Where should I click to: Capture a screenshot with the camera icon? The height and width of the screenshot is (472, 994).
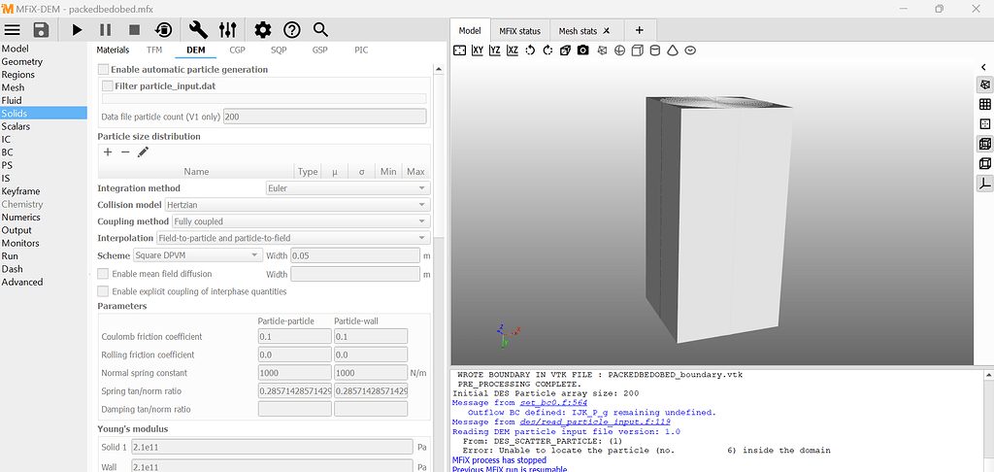[x=582, y=50]
